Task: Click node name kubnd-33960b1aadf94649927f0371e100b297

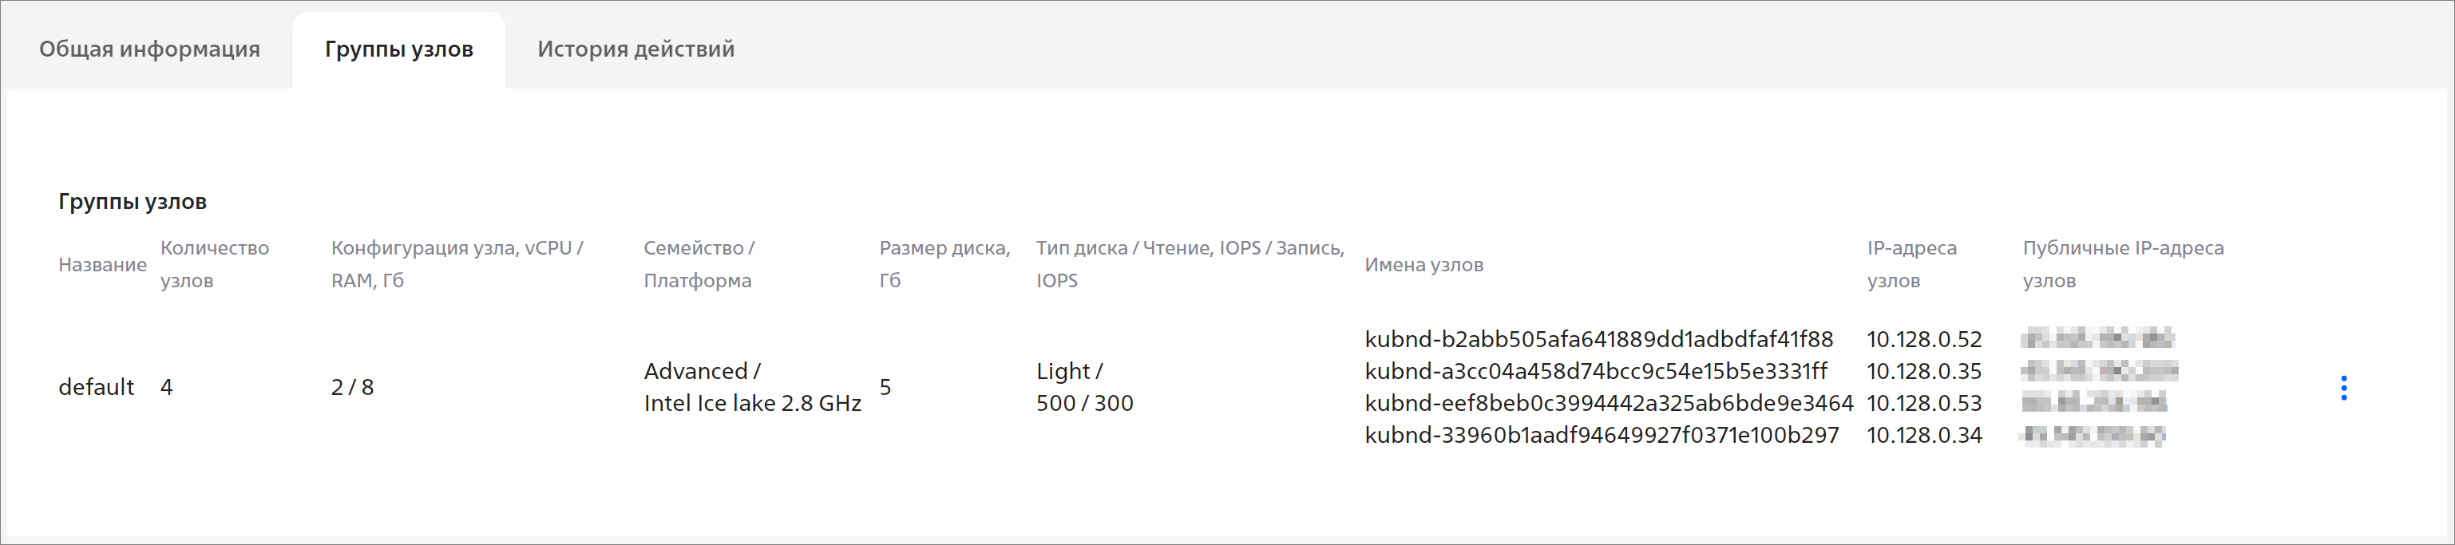Action: (1601, 434)
